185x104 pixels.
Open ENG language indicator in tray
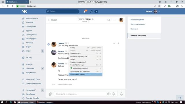point(172,102)
